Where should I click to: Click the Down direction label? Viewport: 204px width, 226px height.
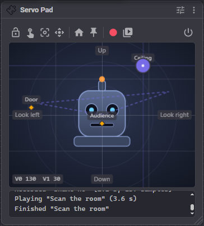[x=102, y=179]
